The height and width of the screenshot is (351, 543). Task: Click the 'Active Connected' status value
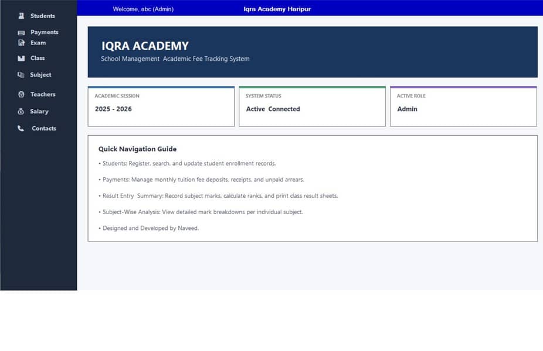coord(273,109)
